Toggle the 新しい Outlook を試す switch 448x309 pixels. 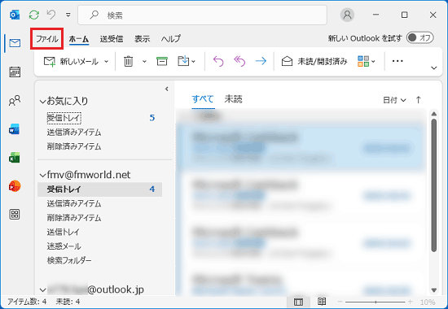coord(420,37)
